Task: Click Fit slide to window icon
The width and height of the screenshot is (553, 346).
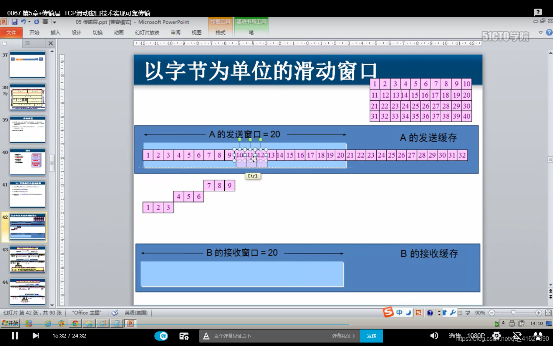Action: 548,313
